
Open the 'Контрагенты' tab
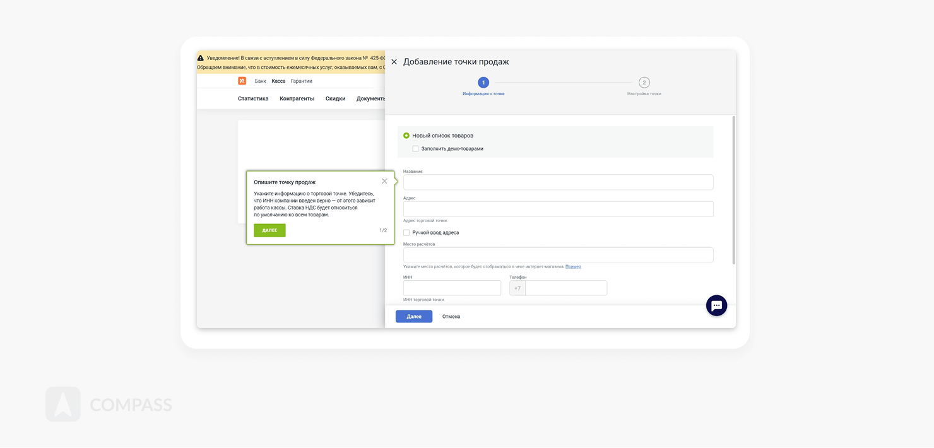tap(297, 98)
